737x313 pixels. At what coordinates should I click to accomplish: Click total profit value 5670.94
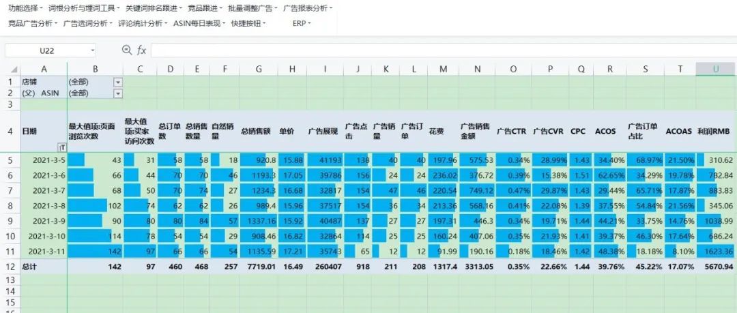click(715, 267)
